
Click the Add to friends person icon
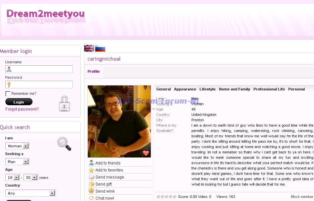point(91,163)
